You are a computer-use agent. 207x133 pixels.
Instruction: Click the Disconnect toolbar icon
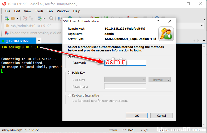(25, 18)
